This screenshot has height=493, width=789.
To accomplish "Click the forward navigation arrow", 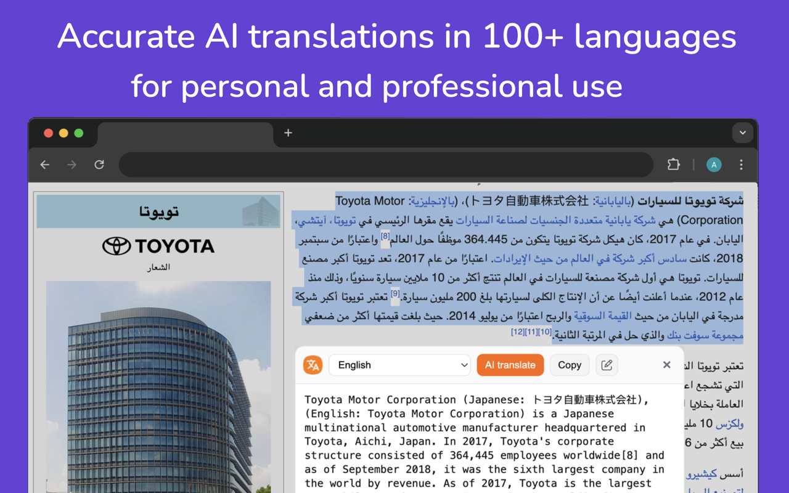I will tap(71, 165).
